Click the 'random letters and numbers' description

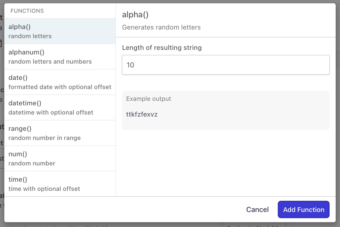pyautogui.click(x=50, y=62)
